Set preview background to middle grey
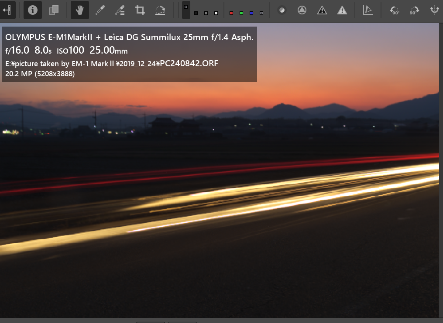Screen dimensions: 443x323 pyautogui.click(x=206, y=13)
